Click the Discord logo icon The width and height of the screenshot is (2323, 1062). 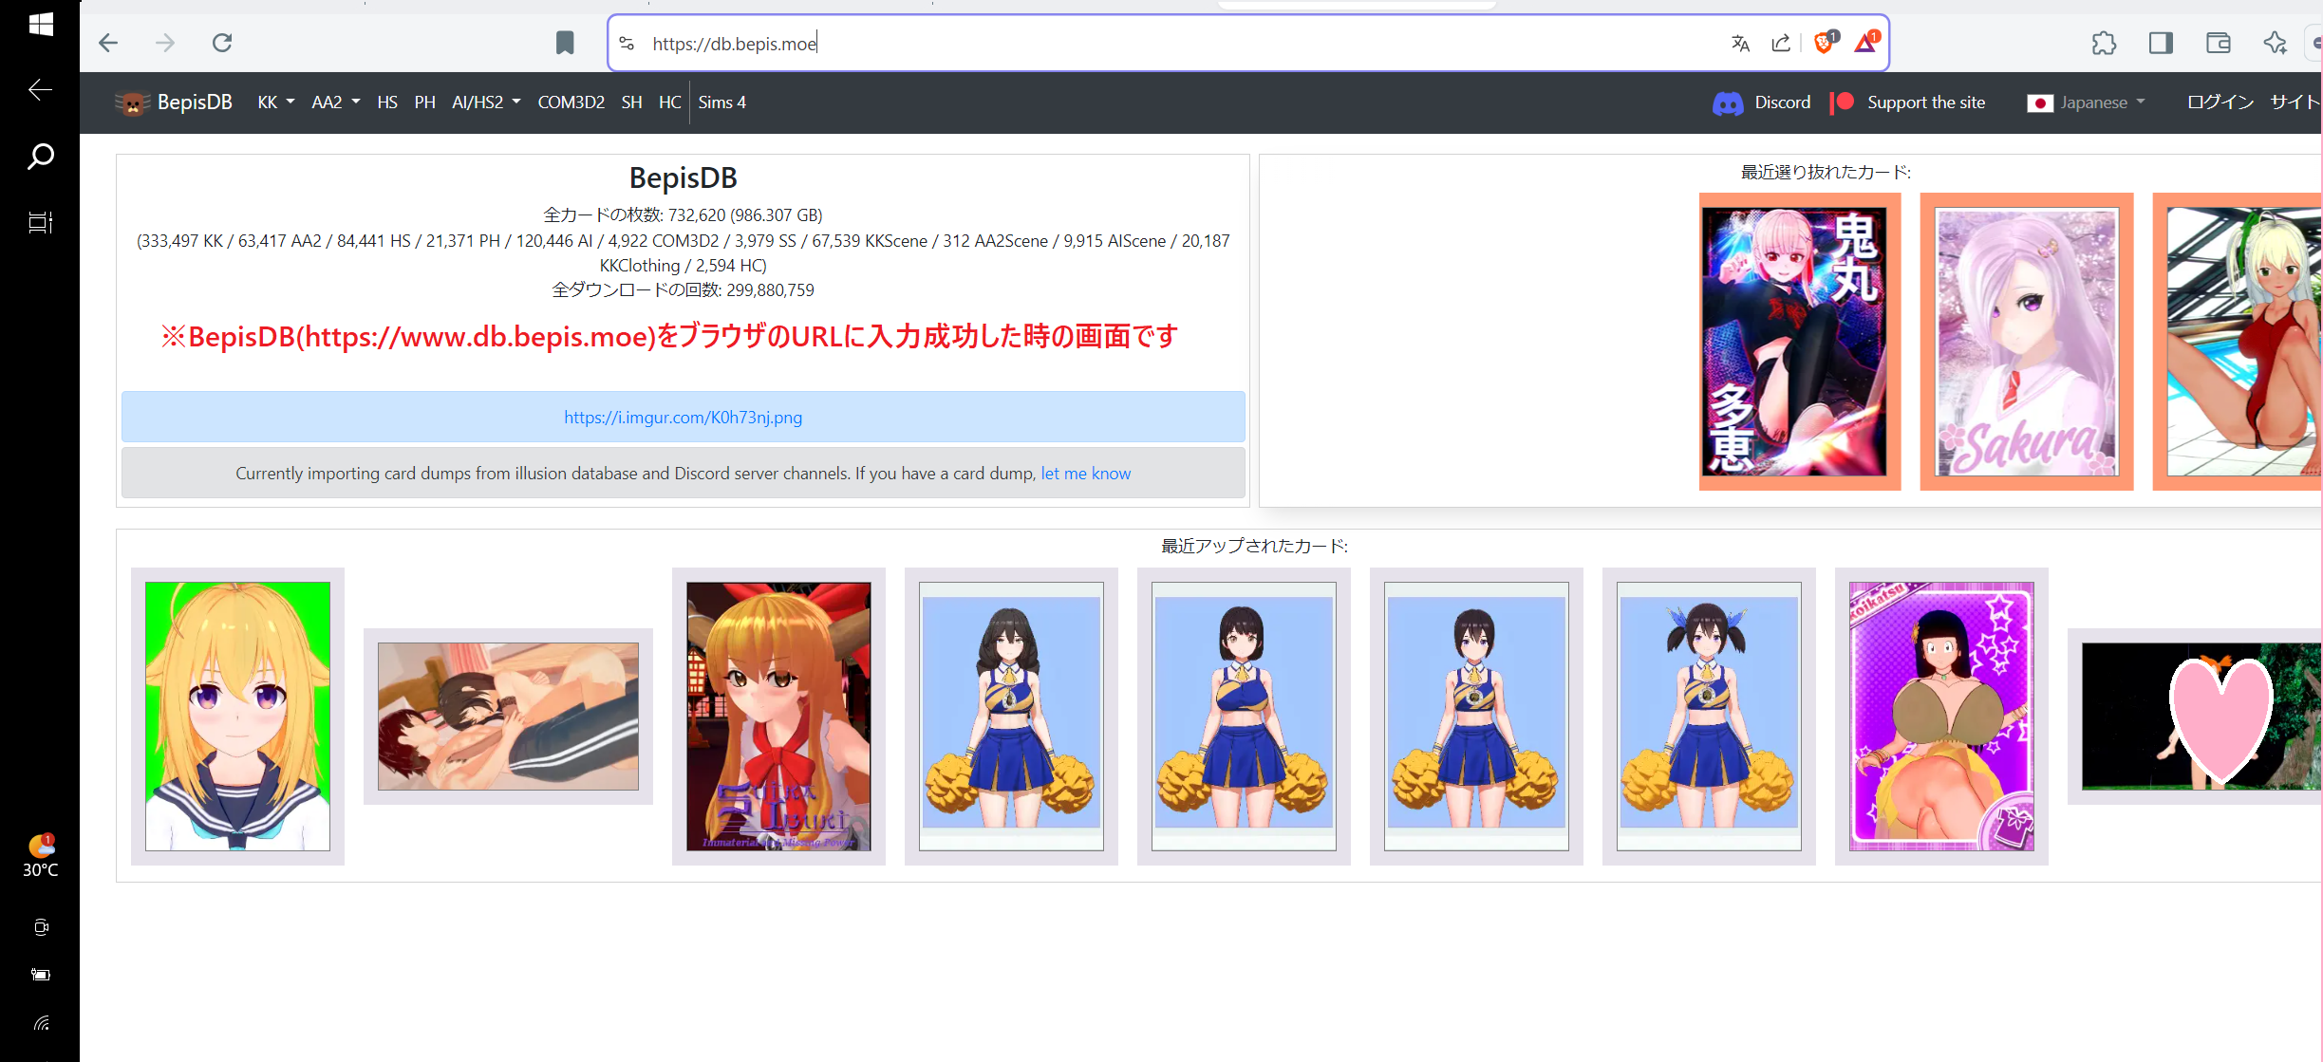point(1728,102)
